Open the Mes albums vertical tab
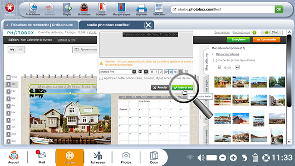 click(x=206, y=62)
